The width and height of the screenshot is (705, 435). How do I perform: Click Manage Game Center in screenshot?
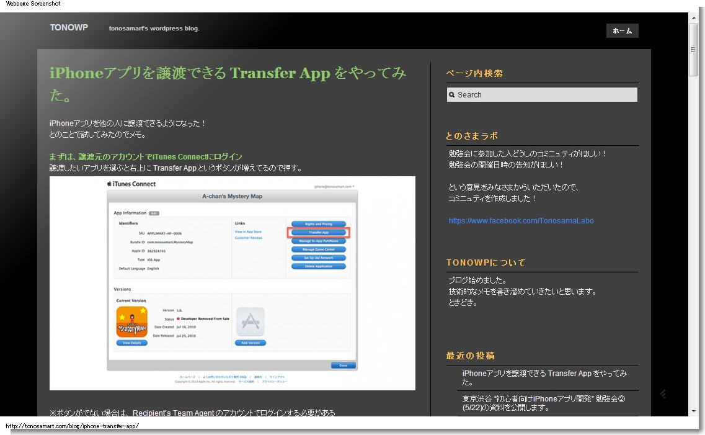coord(318,249)
